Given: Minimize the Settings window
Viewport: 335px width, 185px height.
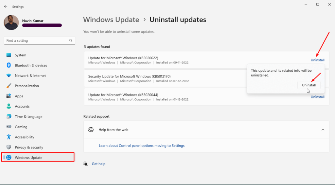Looking at the screenshot, I should click(x=306, y=4).
